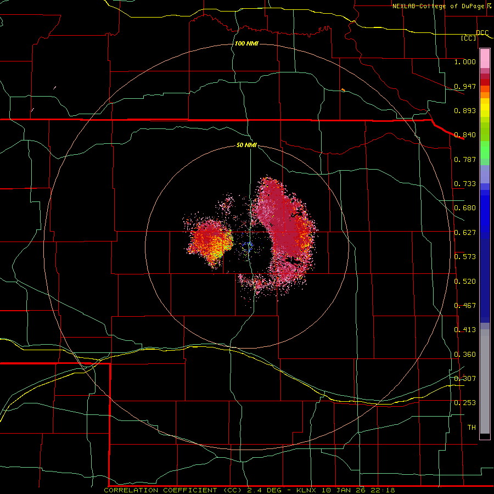Screen dimensions: 494x494
Task: Click the 0.520 value on the color scale
Action: pos(465,282)
